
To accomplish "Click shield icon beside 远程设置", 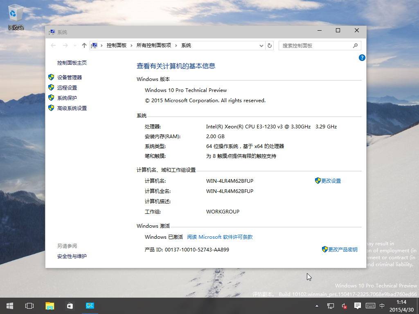I will pos(51,87).
